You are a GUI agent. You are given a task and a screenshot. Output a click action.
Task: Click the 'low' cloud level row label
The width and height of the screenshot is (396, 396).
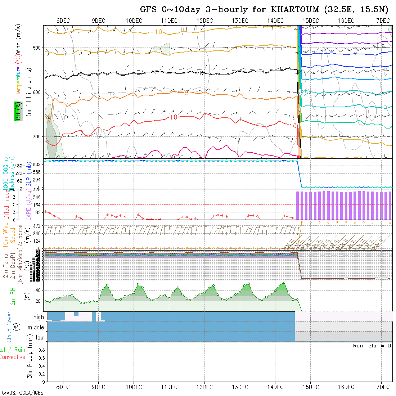coord(40,338)
